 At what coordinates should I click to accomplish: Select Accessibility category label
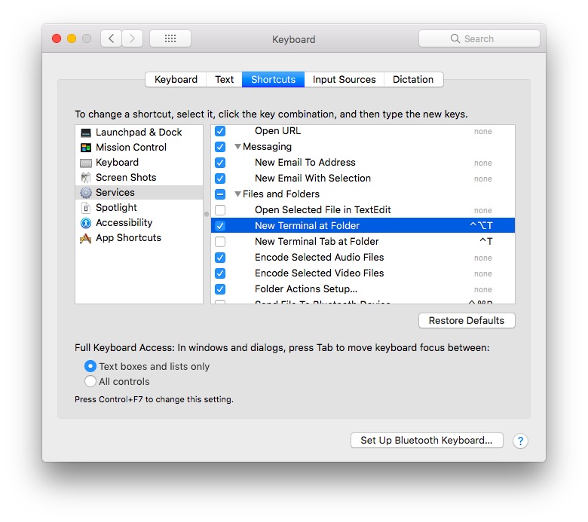pyautogui.click(x=124, y=223)
